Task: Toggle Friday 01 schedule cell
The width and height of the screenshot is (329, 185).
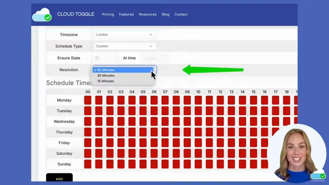Action: (99, 143)
